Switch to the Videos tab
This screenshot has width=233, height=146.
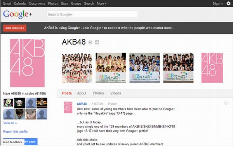[x=116, y=93]
